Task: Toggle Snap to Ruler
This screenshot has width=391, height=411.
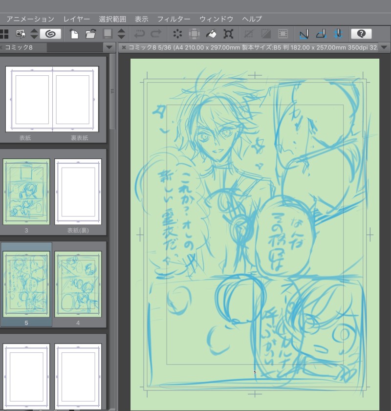Action: pyautogui.click(x=304, y=34)
